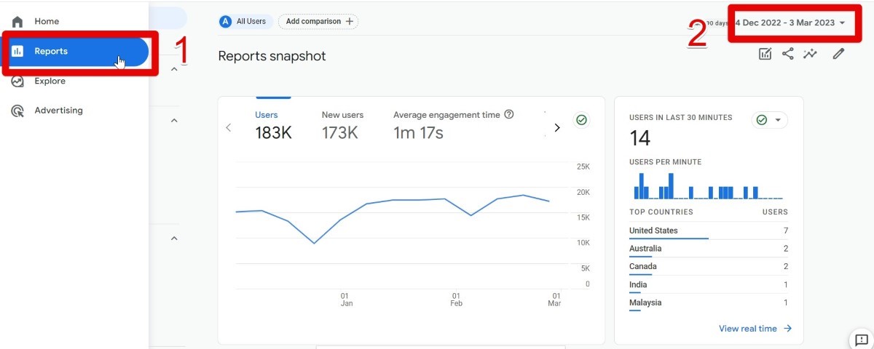Click the Reports bar chart icon
The height and width of the screenshot is (349, 874).
pos(17,51)
